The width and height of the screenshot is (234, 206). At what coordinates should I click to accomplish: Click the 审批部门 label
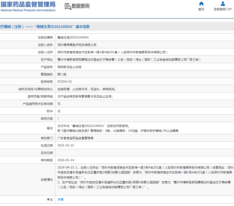coord(47,138)
